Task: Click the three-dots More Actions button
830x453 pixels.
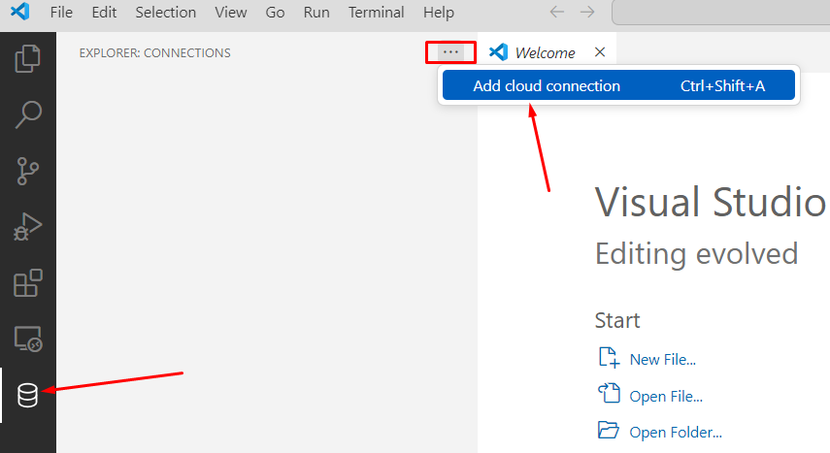Action: (450, 51)
